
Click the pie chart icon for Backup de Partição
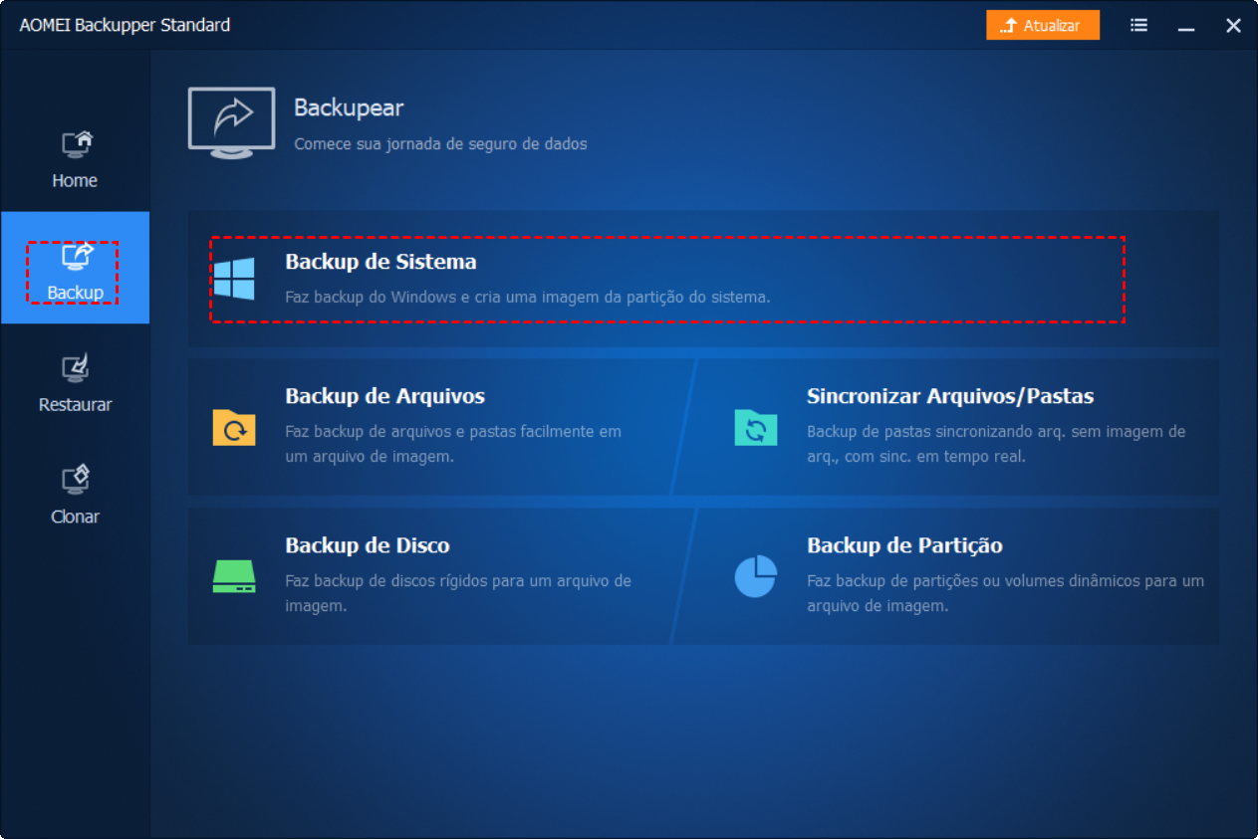(x=756, y=577)
